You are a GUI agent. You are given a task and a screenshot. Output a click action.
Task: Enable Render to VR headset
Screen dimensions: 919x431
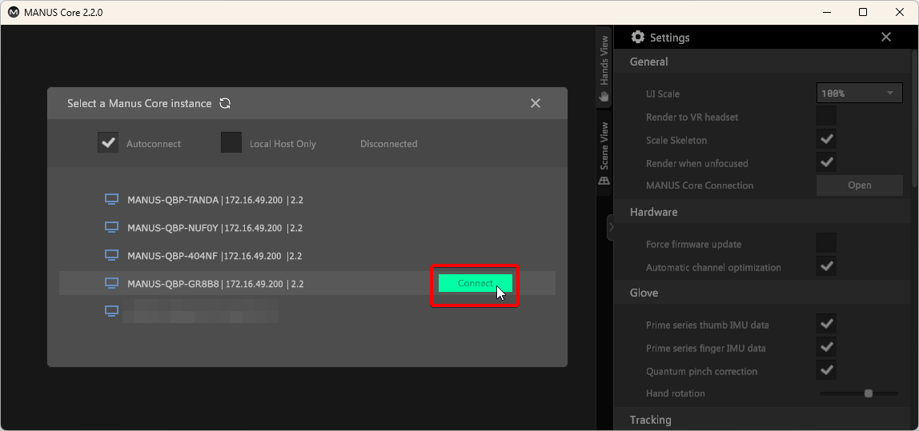(x=826, y=117)
